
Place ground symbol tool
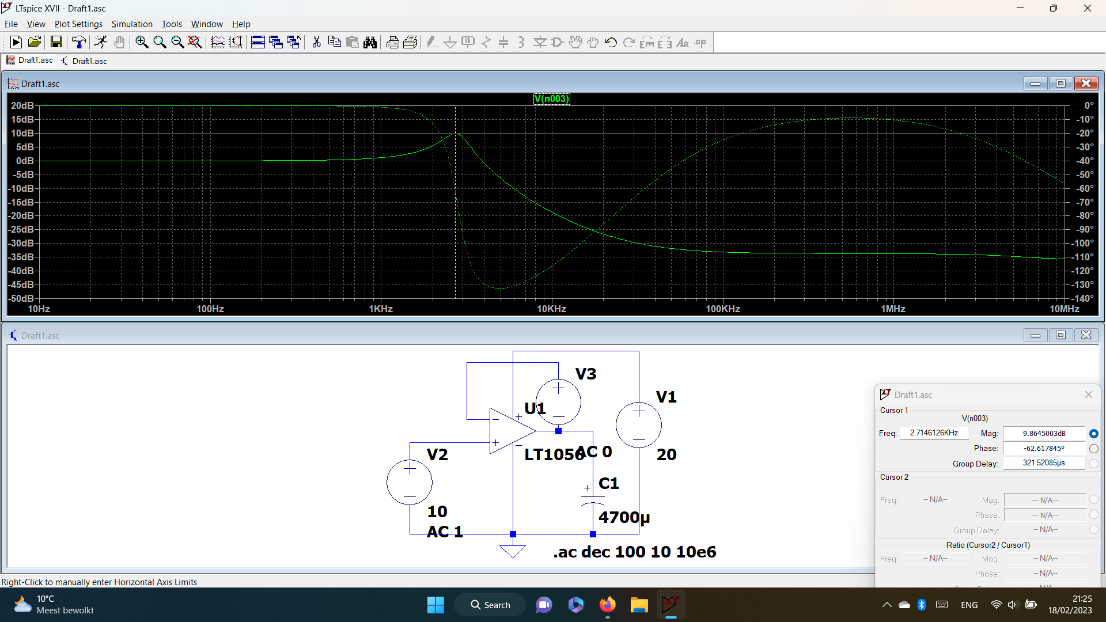(x=450, y=42)
